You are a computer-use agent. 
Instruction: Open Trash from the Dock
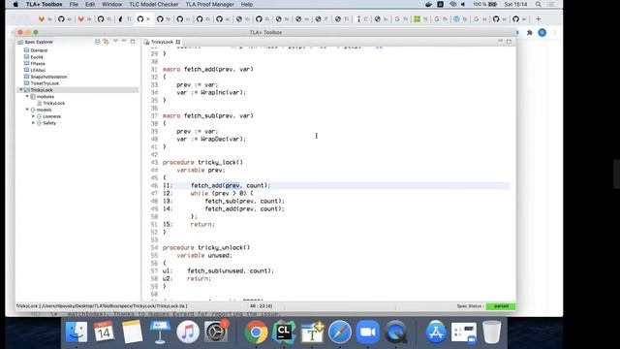coord(491,332)
